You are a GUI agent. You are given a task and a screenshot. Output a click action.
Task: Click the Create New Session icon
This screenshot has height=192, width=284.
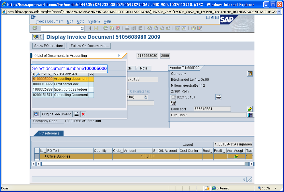(178, 28)
